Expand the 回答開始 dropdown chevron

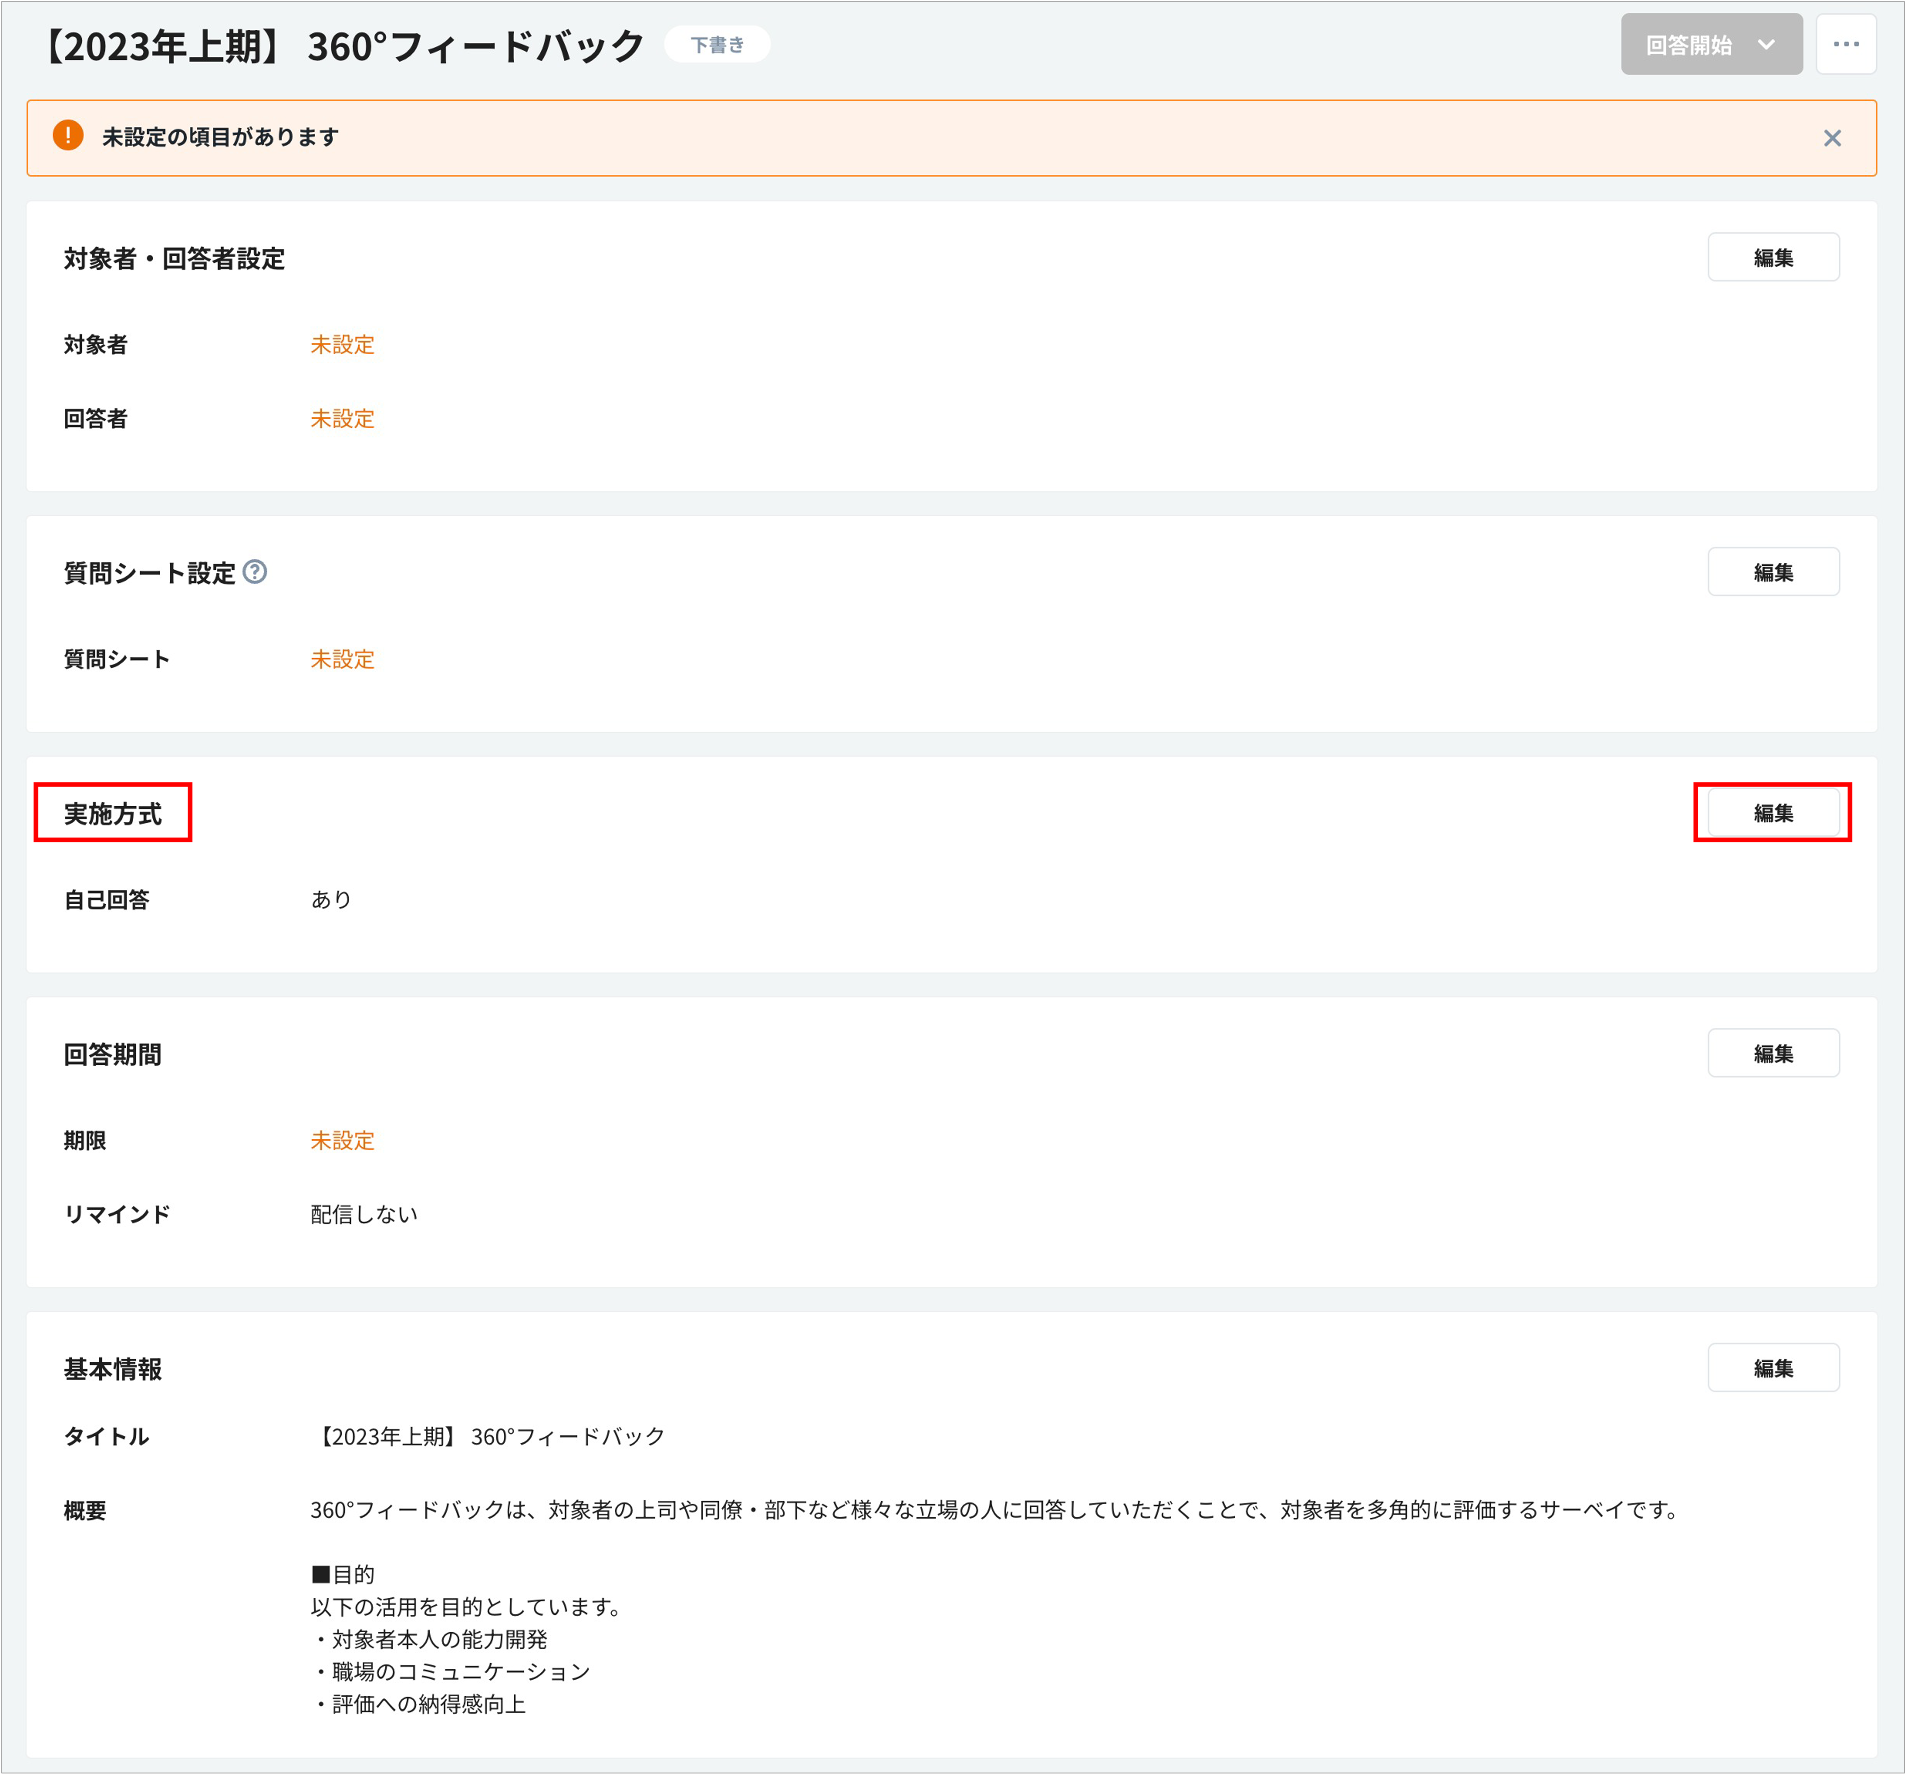[1766, 45]
